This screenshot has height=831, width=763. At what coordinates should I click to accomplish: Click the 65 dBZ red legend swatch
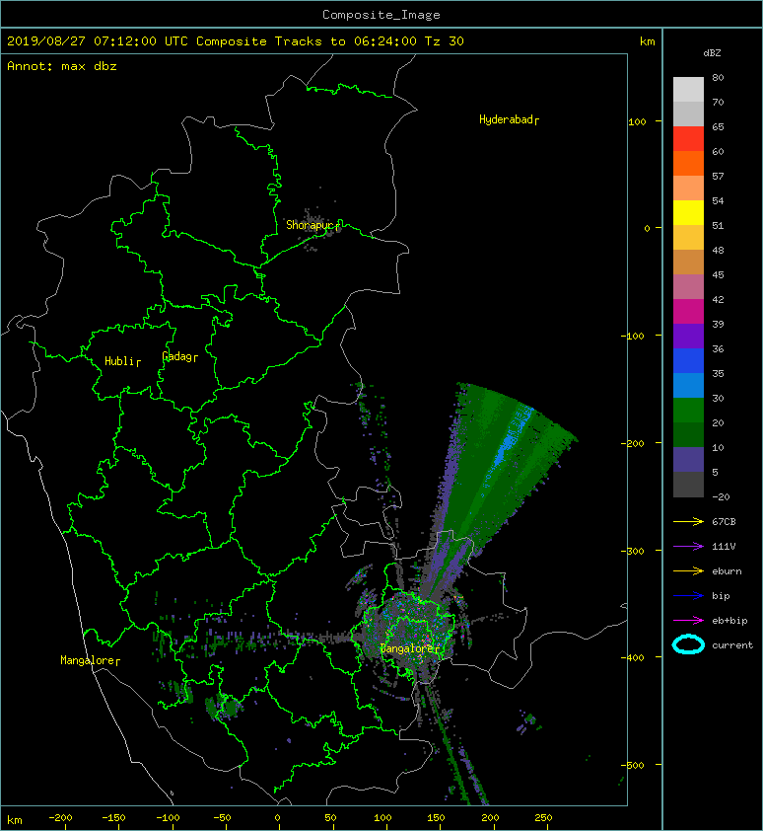coord(688,138)
